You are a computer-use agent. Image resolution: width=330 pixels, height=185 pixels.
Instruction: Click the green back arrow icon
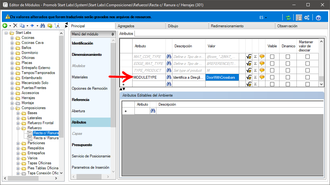[5, 26]
